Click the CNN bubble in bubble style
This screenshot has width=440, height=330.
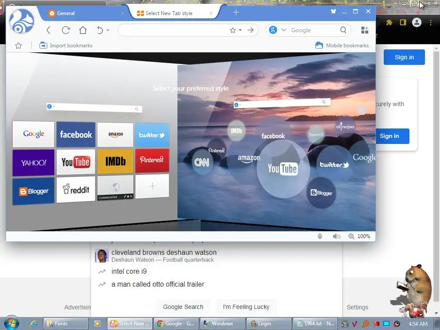point(202,162)
